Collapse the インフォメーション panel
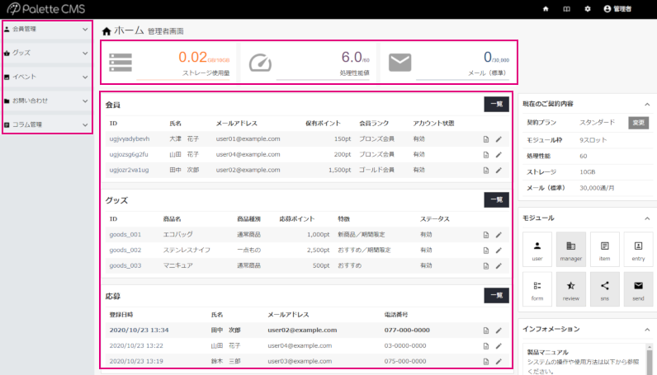 (647, 330)
